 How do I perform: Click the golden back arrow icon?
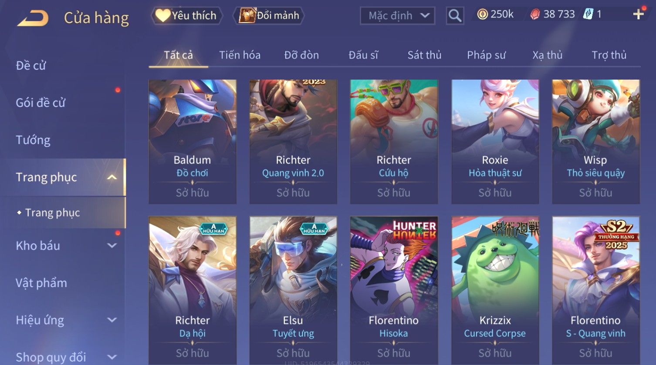point(33,18)
